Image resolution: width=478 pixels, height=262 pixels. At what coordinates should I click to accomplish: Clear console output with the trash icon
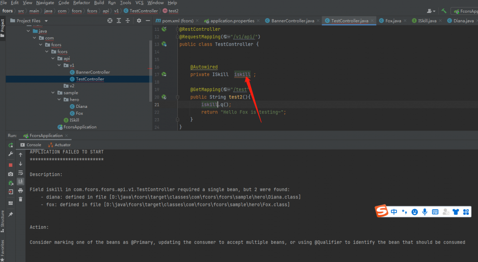click(21, 199)
